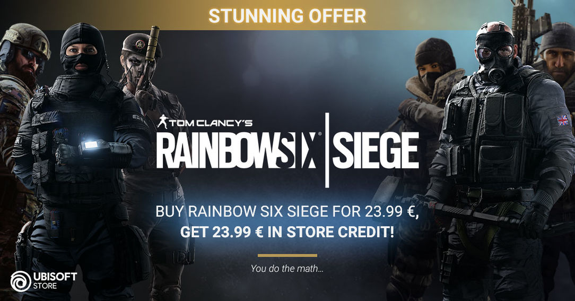The height and width of the screenshot is (301, 575).
Task: Click the glowing wrist device on the left operator
Action: pos(92,144)
